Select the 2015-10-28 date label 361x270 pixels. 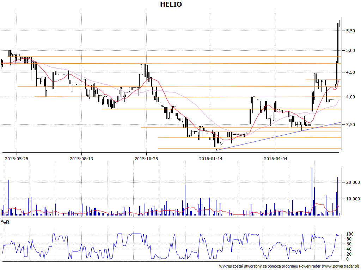146,159
